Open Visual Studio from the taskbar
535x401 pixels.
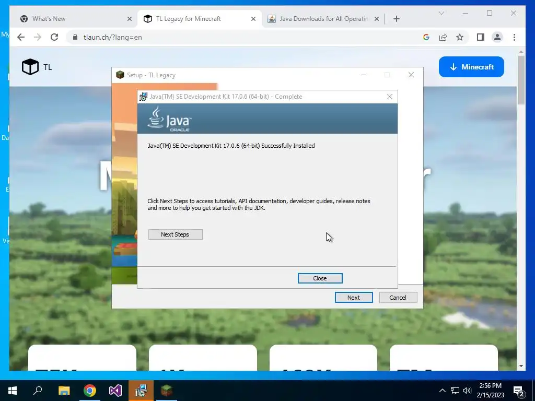[x=115, y=391]
